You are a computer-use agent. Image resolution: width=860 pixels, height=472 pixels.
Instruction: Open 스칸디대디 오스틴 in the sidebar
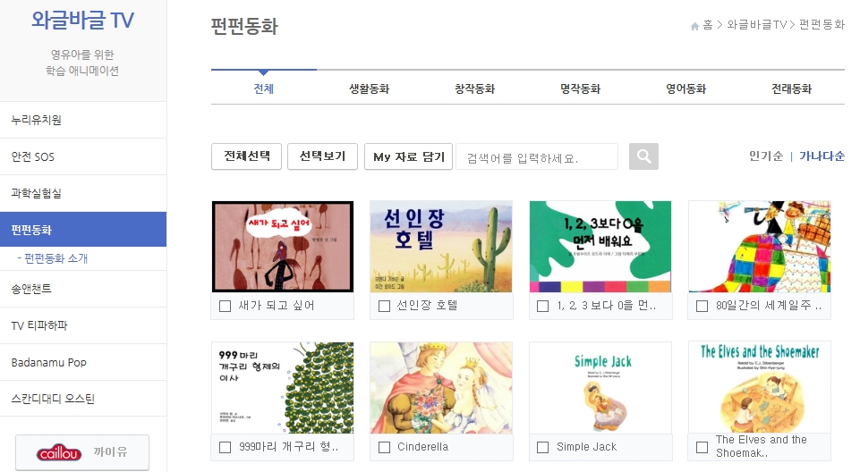pos(83,399)
